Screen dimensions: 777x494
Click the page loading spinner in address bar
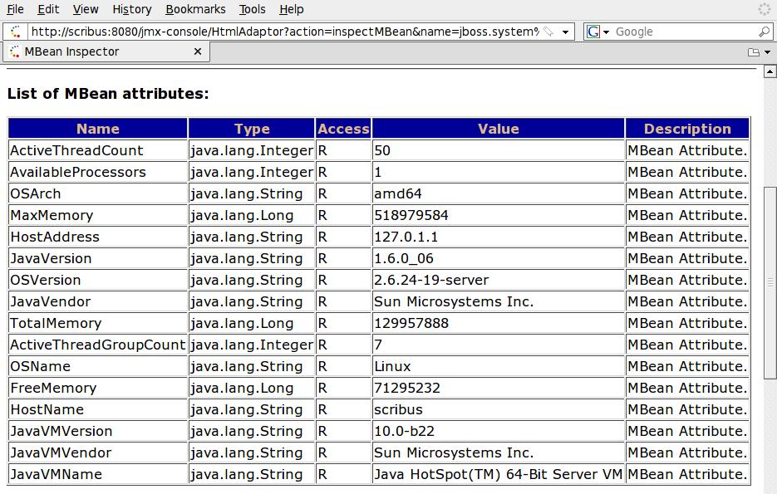pyautogui.click(x=15, y=32)
